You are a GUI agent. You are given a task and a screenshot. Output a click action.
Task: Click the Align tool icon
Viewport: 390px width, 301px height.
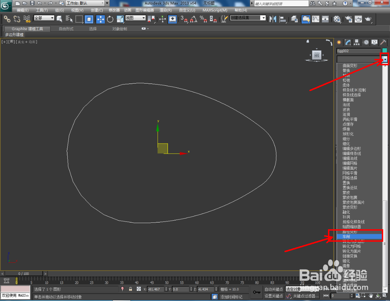pos(283,19)
